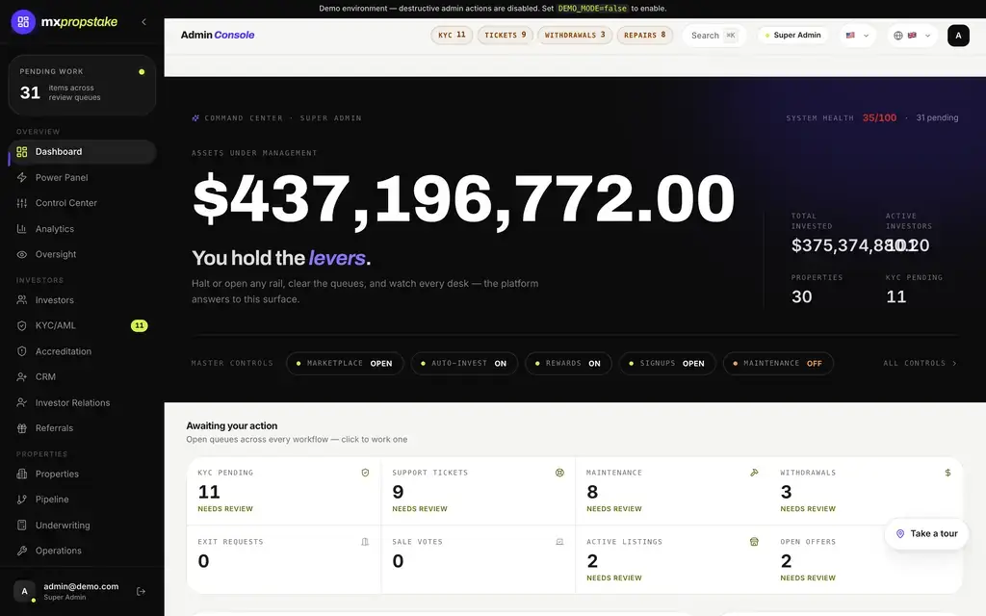Click the admin avatar in sidebar footer
This screenshot has height=616, width=986.
click(24, 591)
